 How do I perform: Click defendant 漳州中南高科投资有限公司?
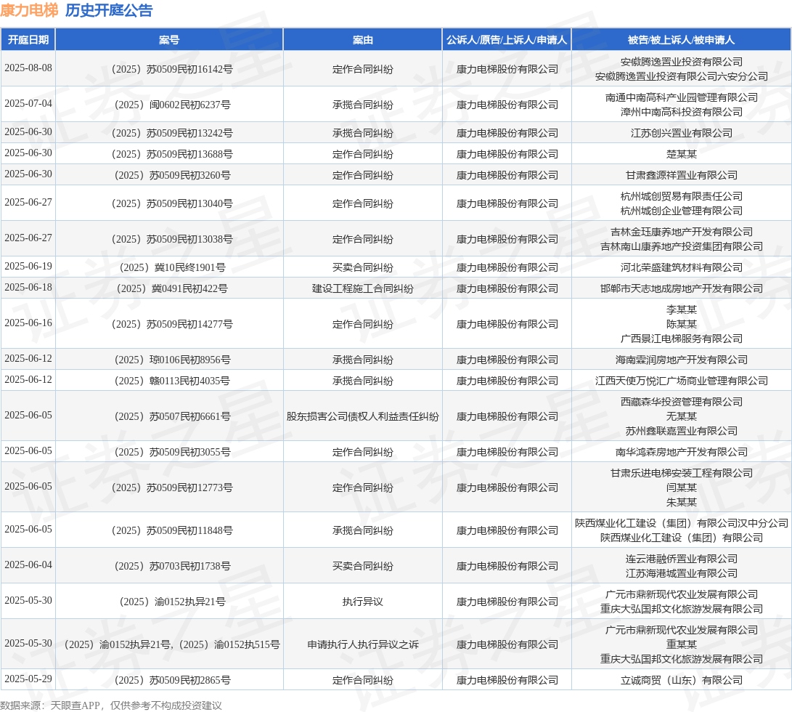(x=682, y=112)
